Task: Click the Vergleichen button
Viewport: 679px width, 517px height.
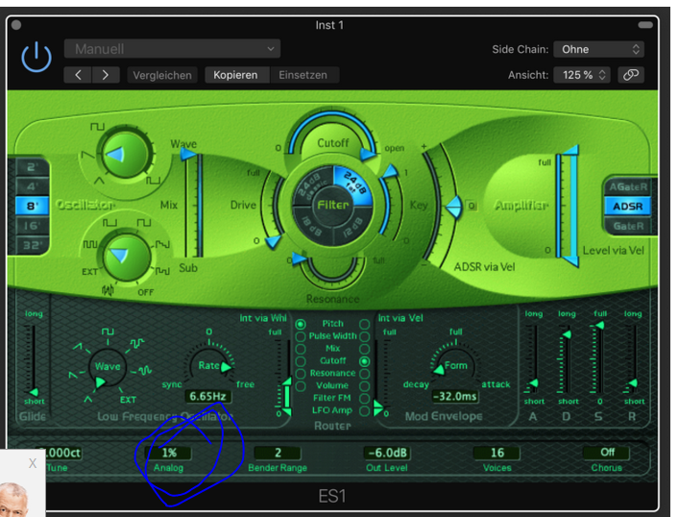Action: pos(162,75)
